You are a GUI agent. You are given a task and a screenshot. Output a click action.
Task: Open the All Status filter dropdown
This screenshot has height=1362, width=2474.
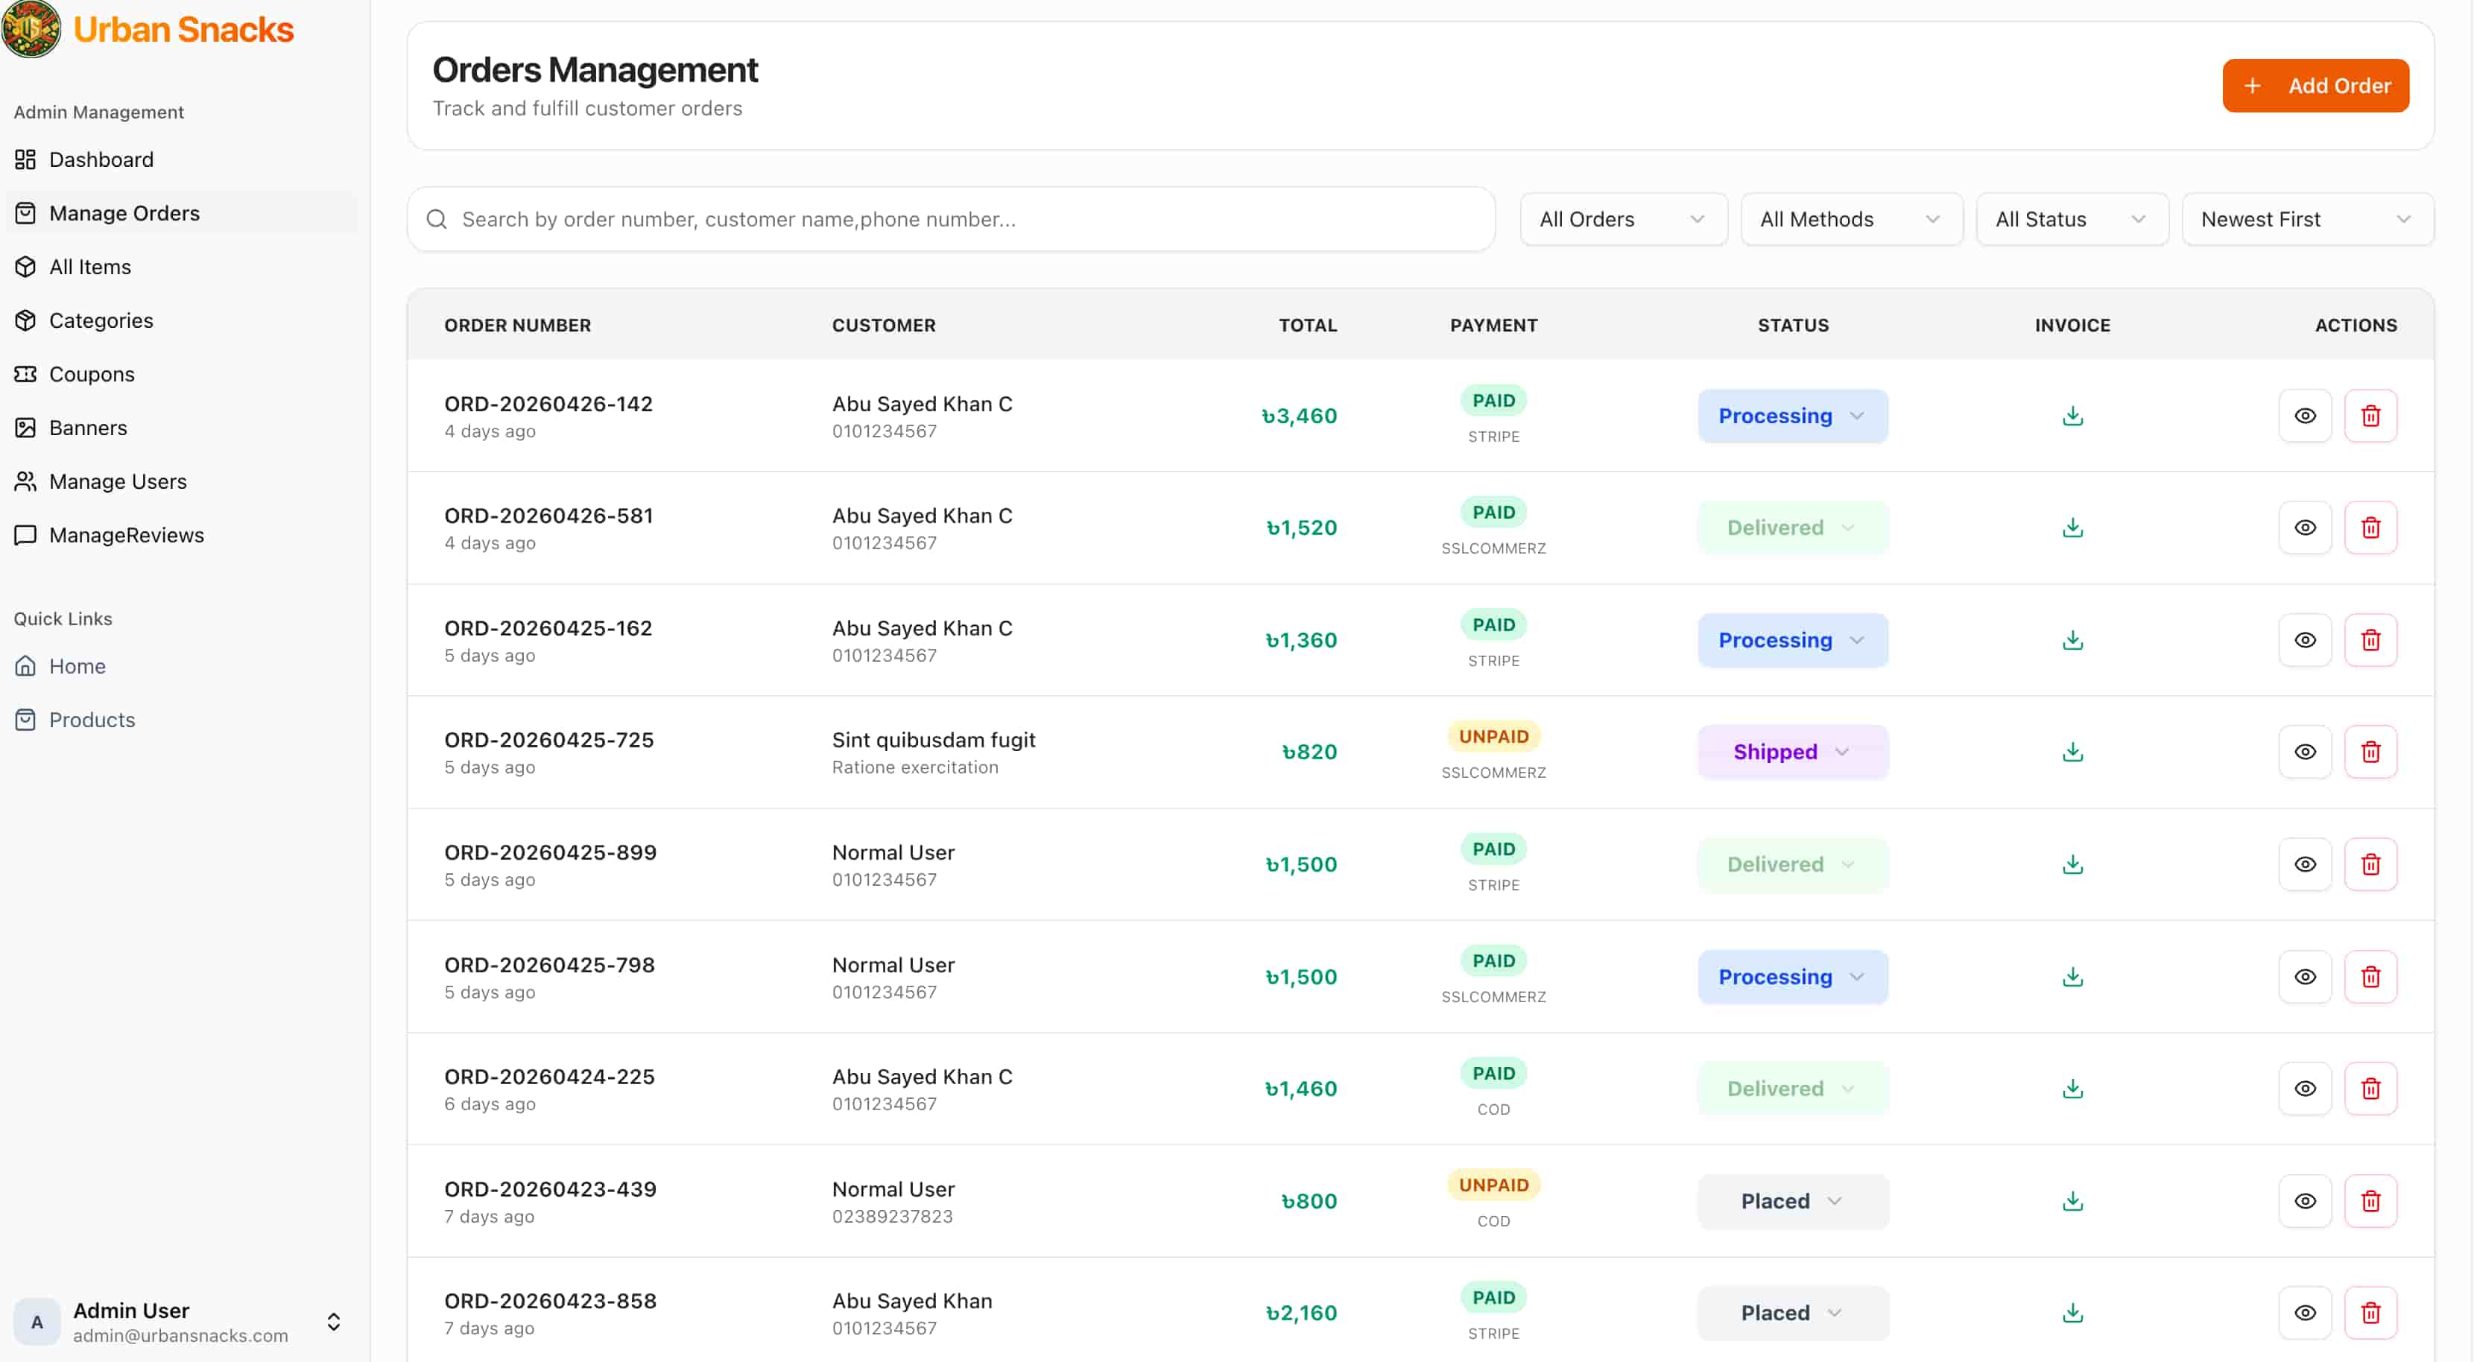[2072, 219]
